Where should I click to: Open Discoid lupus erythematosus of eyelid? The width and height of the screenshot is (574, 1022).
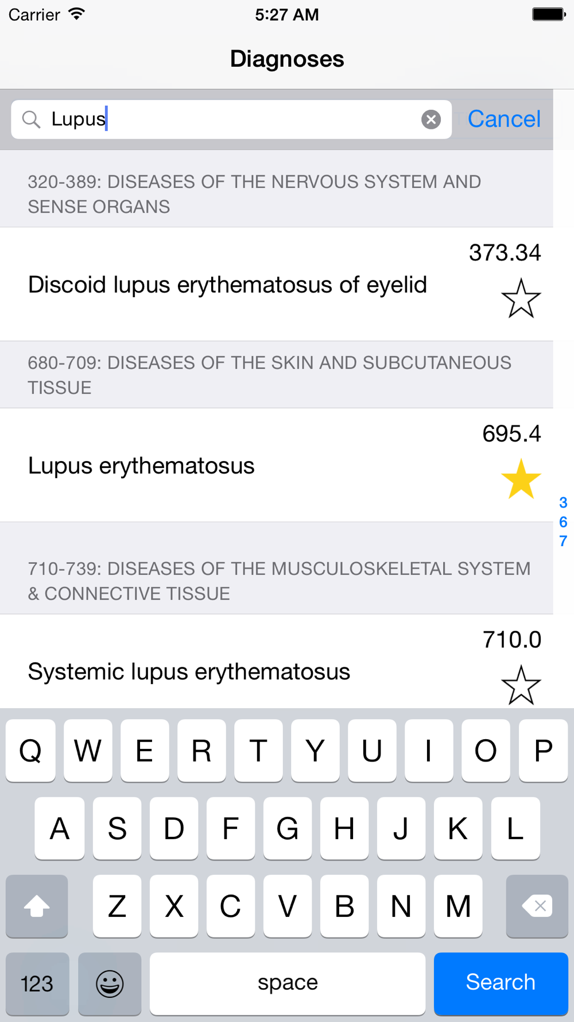point(227,285)
